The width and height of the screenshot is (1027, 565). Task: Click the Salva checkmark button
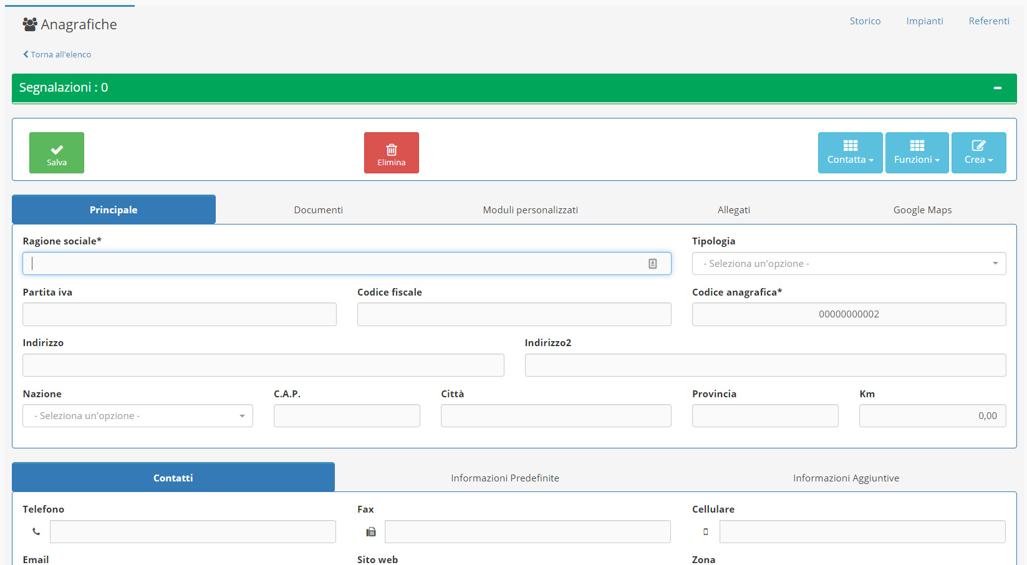(x=57, y=153)
